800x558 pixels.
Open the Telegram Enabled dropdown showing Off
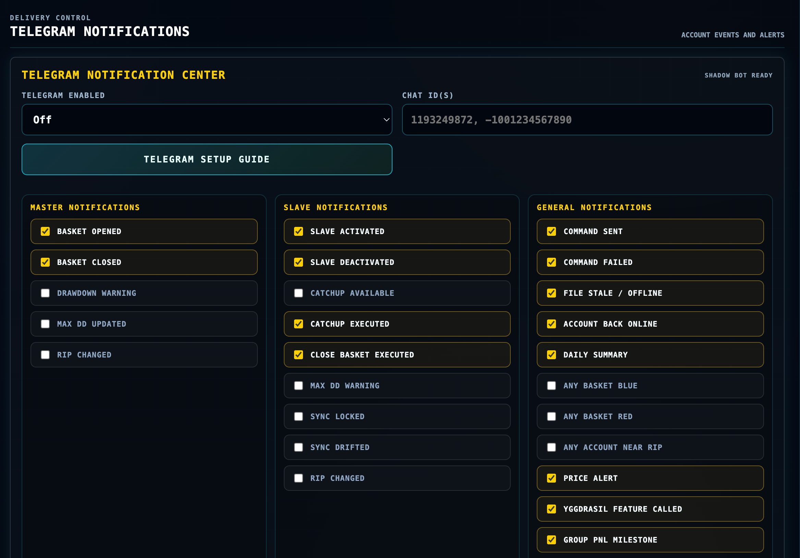[x=207, y=120]
